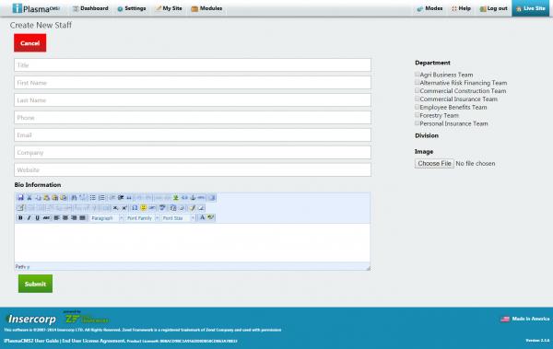This screenshot has height=349, width=553.
Task: Insert a smiley emoticon in the bio
Action: [x=143, y=207]
